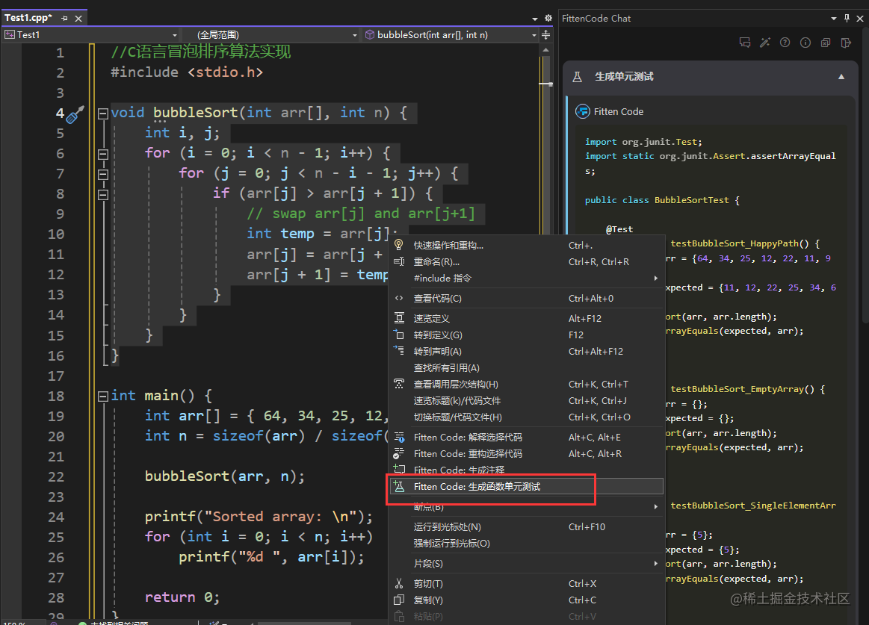Collapse the inner for loop on line 7
Screen dimensions: 869x625
click(103, 174)
